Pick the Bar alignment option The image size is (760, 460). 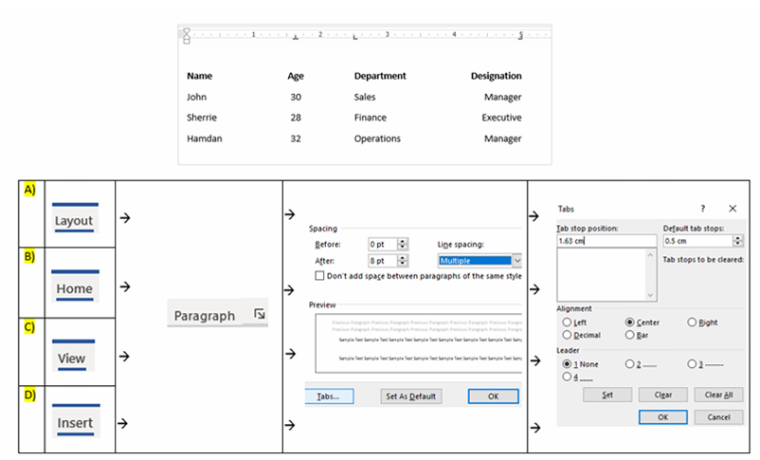(x=630, y=335)
